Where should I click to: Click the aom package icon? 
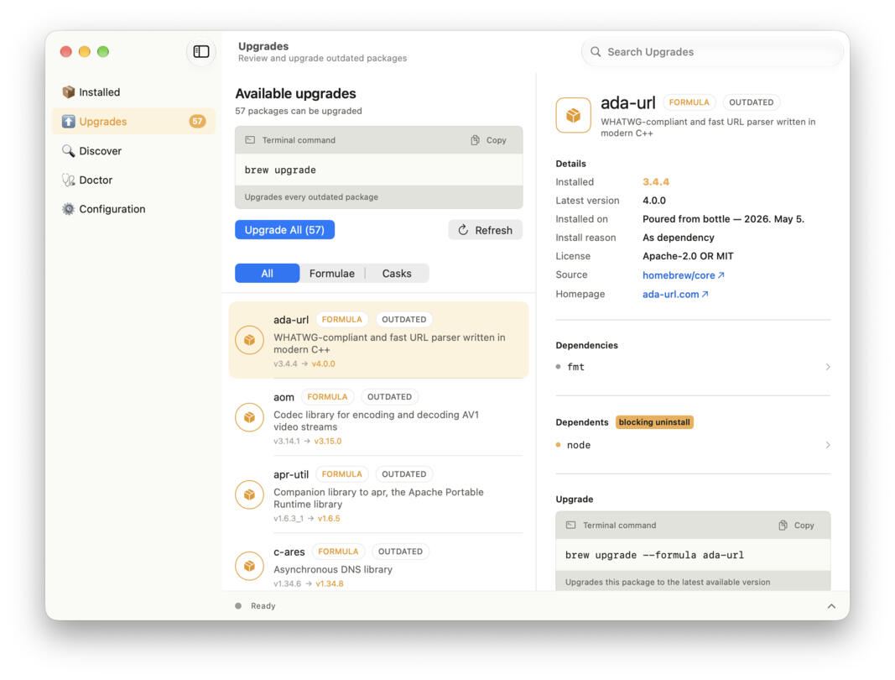(x=249, y=418)
